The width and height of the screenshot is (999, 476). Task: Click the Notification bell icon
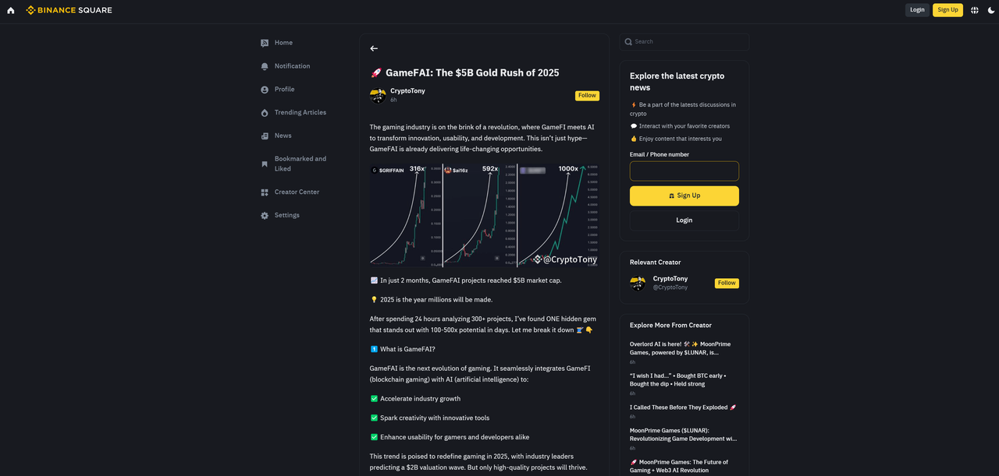click(265, 66)
